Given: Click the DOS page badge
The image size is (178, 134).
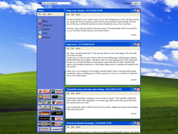Looking at the screenshot, I should coord(57,97).
